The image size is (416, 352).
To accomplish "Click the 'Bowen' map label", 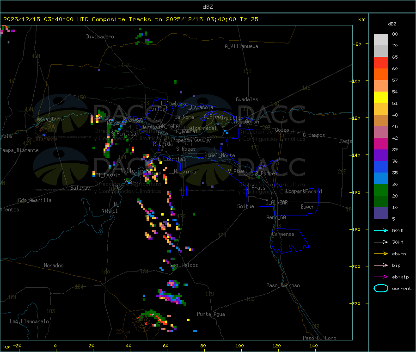I will point(308,207).
